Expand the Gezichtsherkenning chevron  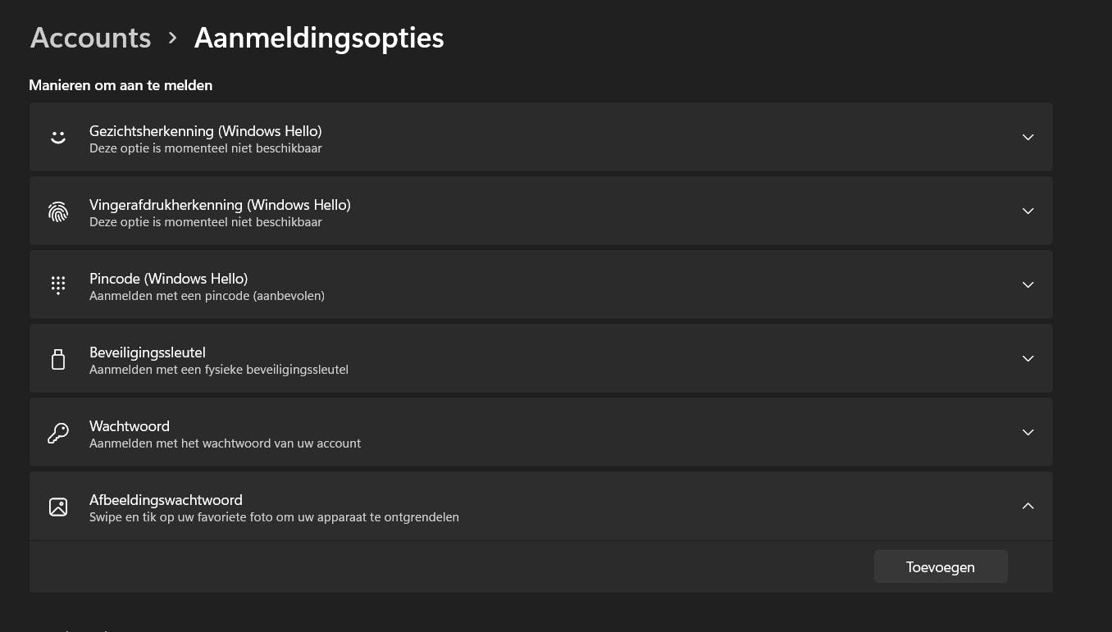(1028, 138)
